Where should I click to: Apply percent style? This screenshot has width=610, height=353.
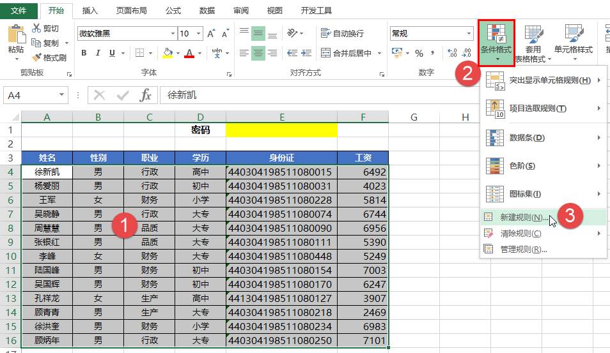click(x=419, y=53)
